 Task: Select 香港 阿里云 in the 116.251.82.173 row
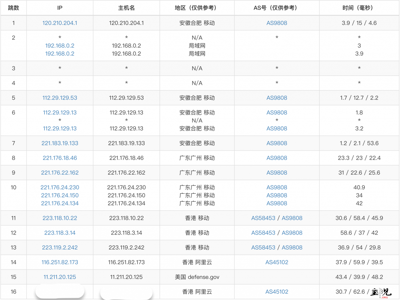[197, 263]
